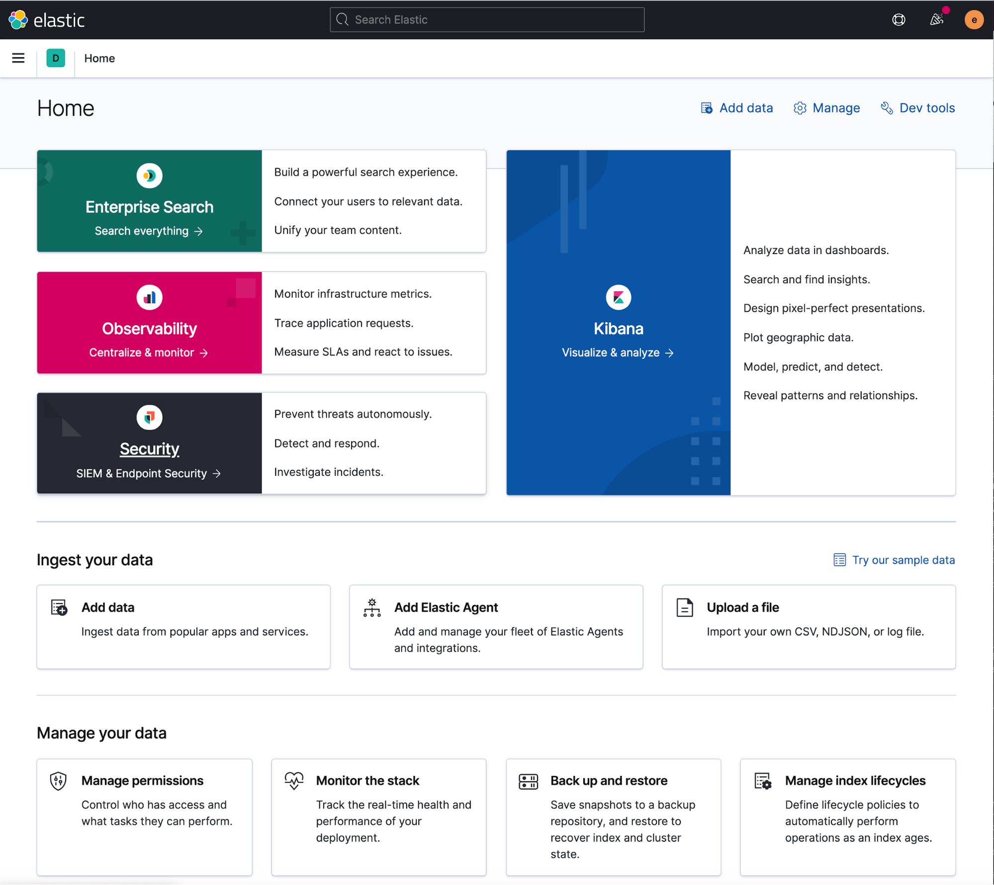Open the Dev tools panel
Screen dimensions: 994x885
pyautogui.click(x=917, y=107)
